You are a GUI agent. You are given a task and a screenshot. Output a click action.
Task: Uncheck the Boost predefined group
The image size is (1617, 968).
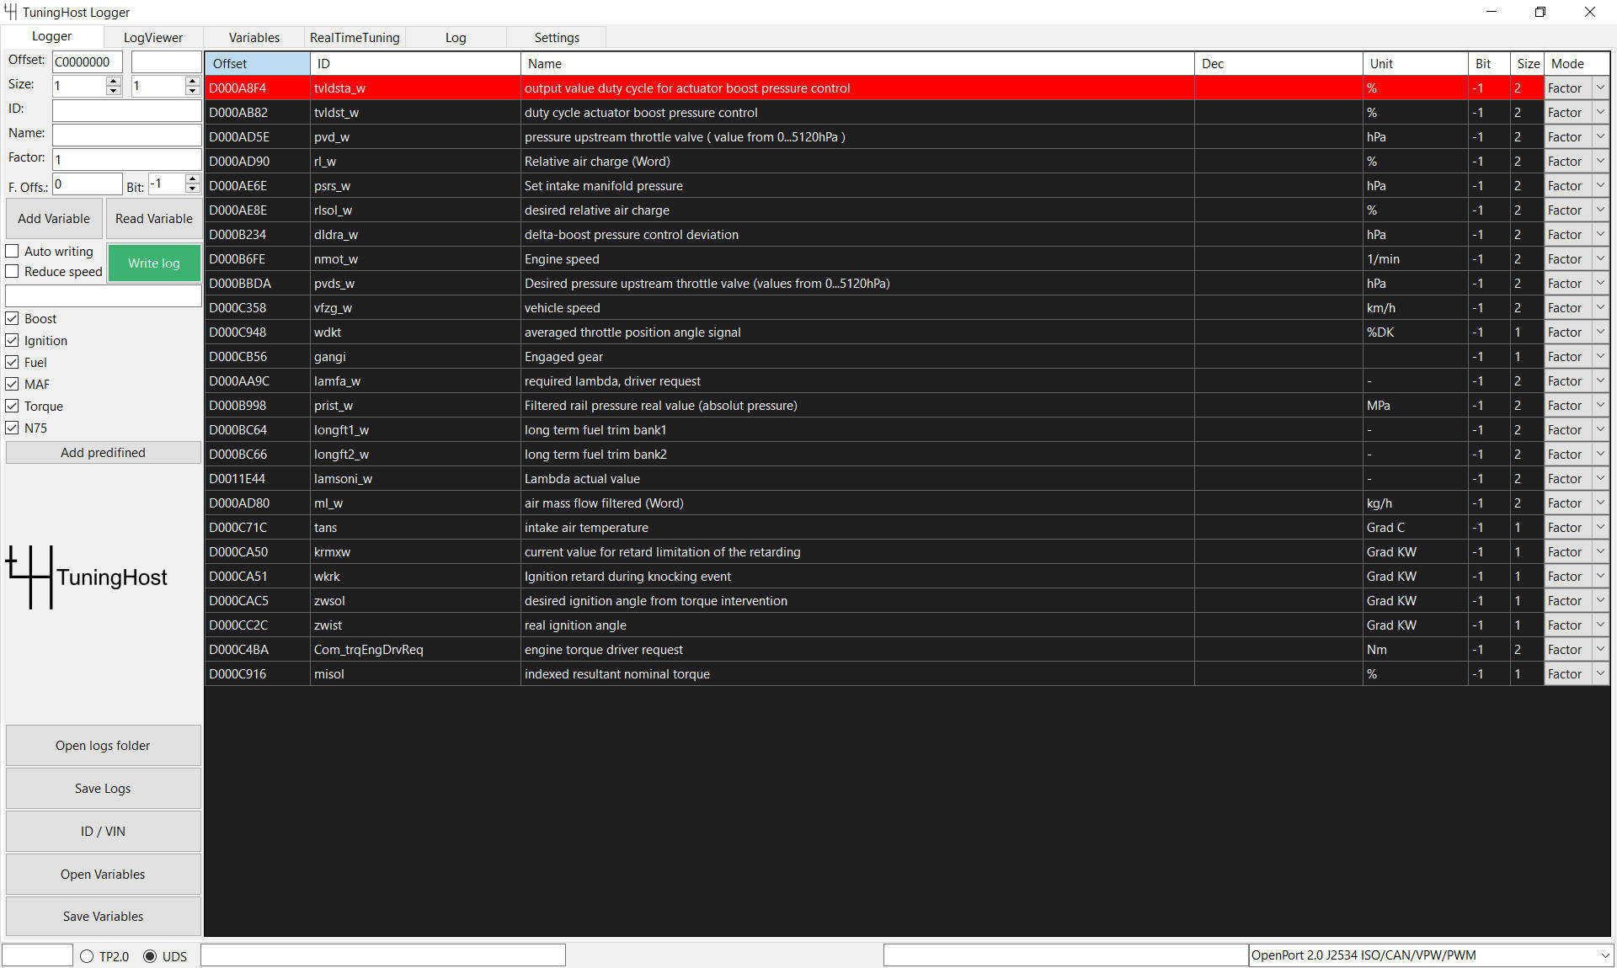[13, 319]
